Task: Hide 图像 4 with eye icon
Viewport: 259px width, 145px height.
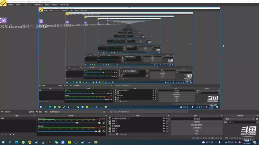Action: tap(164, 129)
